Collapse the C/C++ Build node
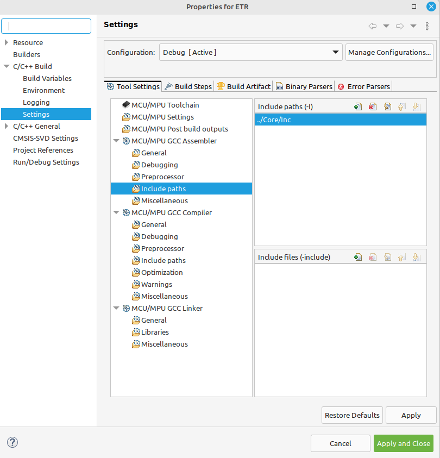The width and height of the screenshot is (440, 458). (x=7, y=66)
